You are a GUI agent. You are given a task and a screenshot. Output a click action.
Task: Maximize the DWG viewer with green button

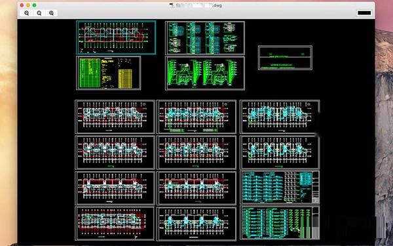click(34, 5)
